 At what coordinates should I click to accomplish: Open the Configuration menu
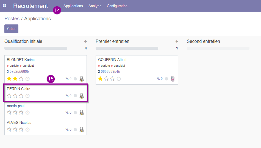pos(117,6)
